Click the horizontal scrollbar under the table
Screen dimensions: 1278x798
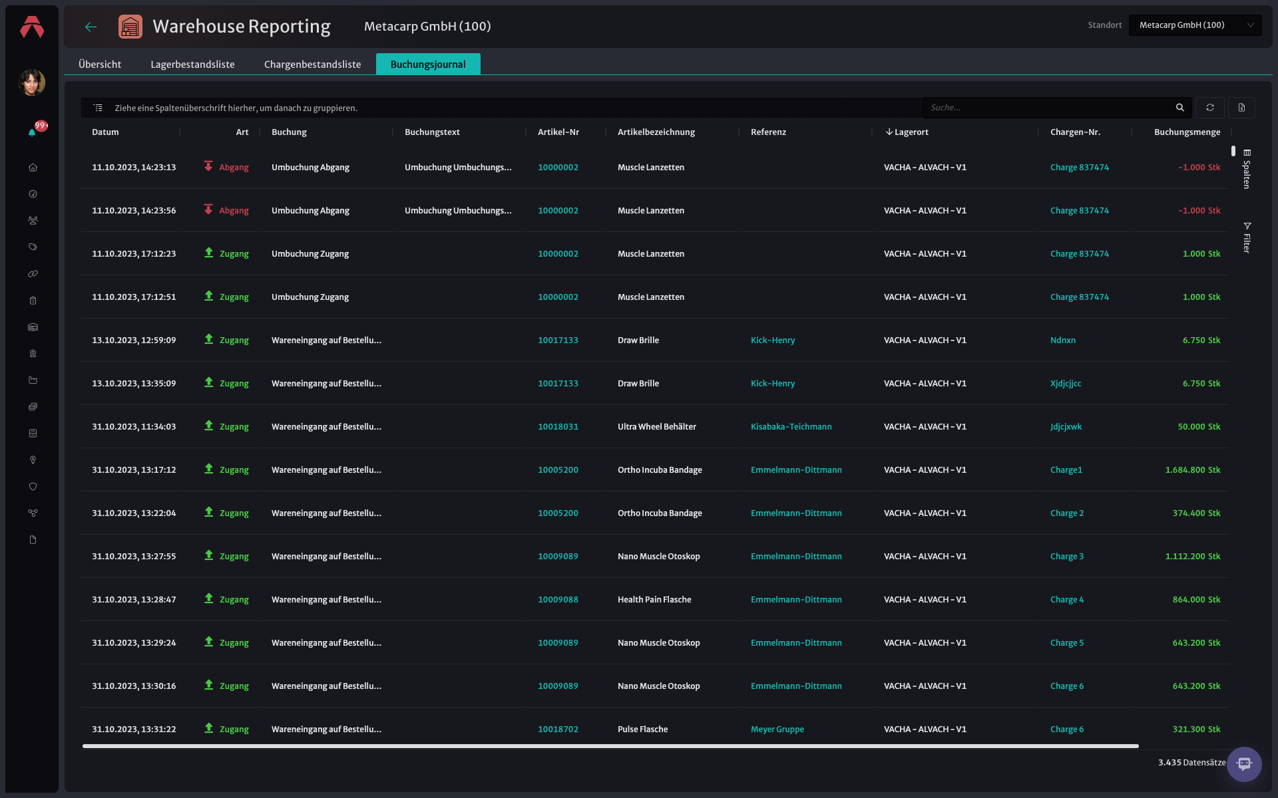click(610, 746)
